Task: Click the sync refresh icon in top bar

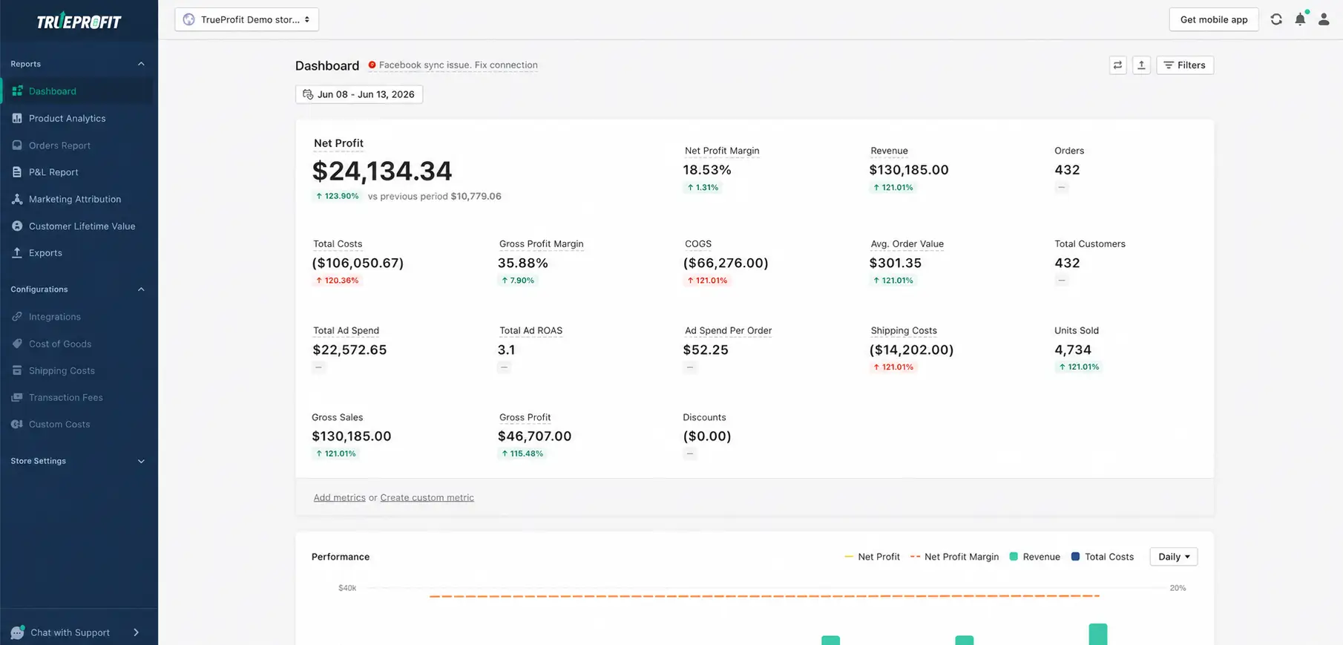Action: click(x=1276, y=19)
